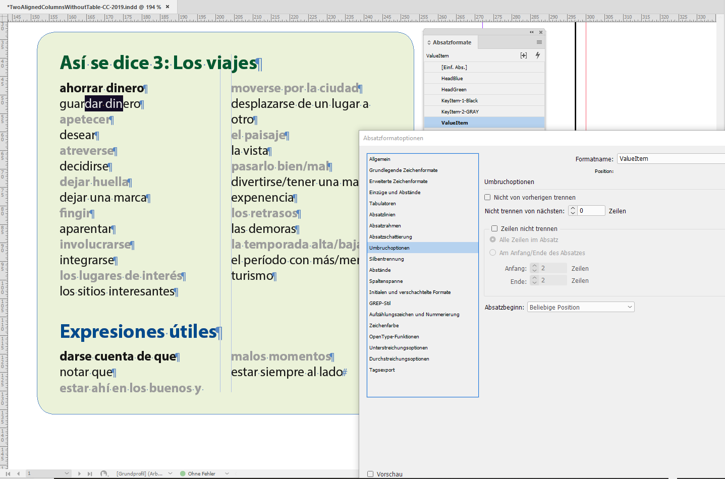This screenshot has height=479, width=725.
Task: Open Einzüge und Abstände category
Action: coord(423,192)
